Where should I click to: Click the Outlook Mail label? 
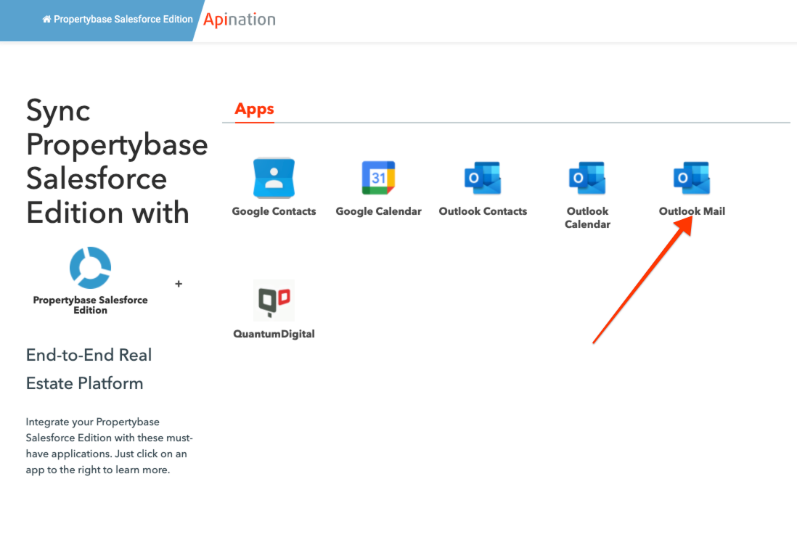click(692, 211)
